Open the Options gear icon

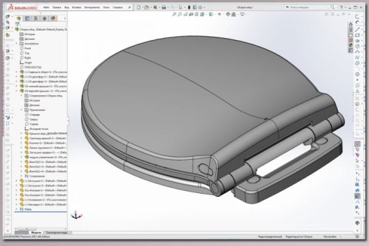point(200,7)
